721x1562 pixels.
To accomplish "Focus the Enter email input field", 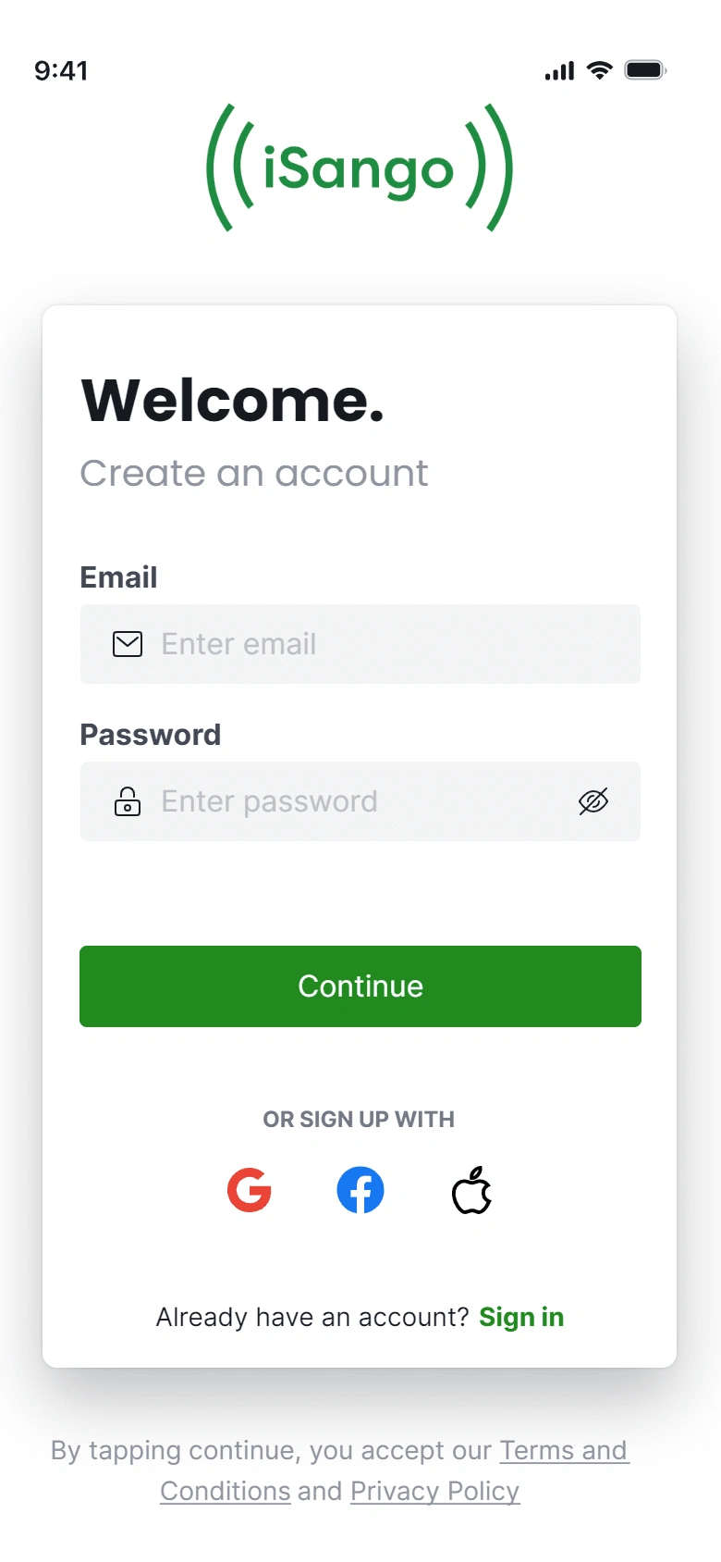I will [360, 644].
